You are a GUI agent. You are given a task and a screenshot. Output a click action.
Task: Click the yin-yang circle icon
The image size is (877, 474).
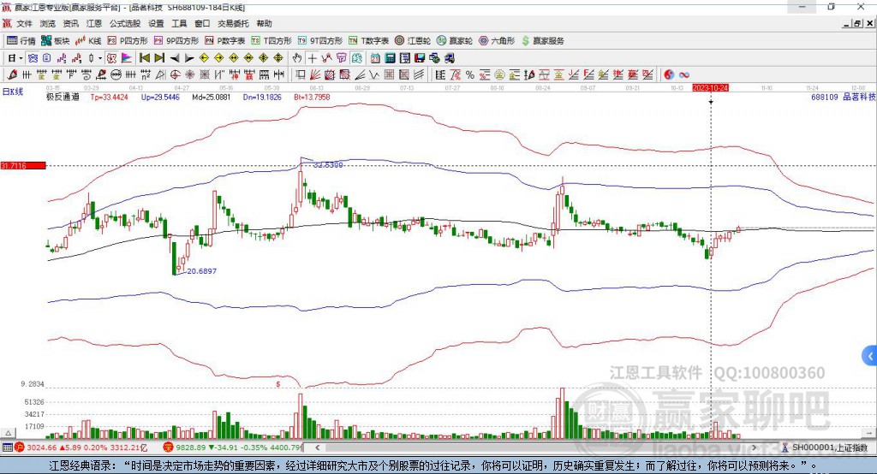pyautogui.click(x=669, y=75)
